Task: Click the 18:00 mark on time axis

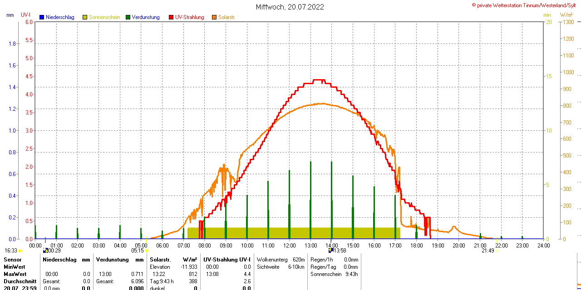Action: (x=416, y=245)
